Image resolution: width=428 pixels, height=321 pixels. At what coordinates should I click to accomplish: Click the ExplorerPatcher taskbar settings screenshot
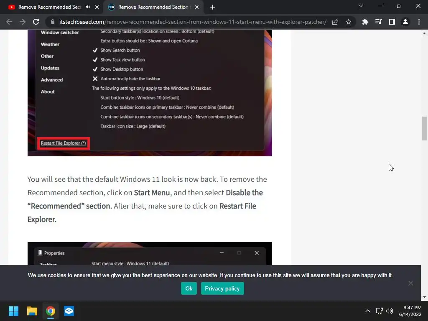pos(150,93)
